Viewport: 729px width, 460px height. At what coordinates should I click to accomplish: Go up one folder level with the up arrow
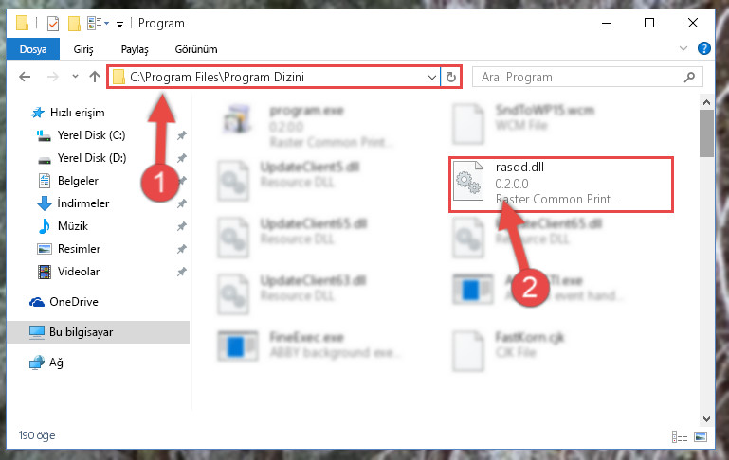pyautogui.click(x=95, y=77)
